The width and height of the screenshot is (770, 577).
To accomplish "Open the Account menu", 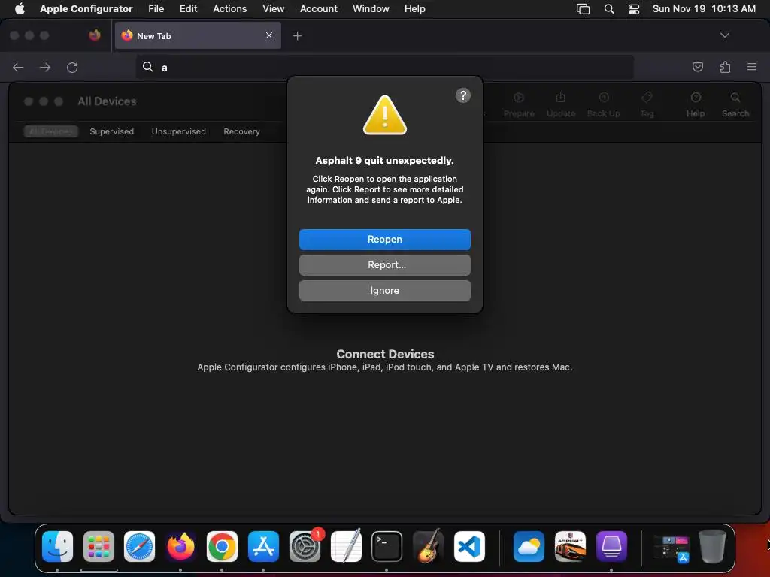I will point(318,8).
